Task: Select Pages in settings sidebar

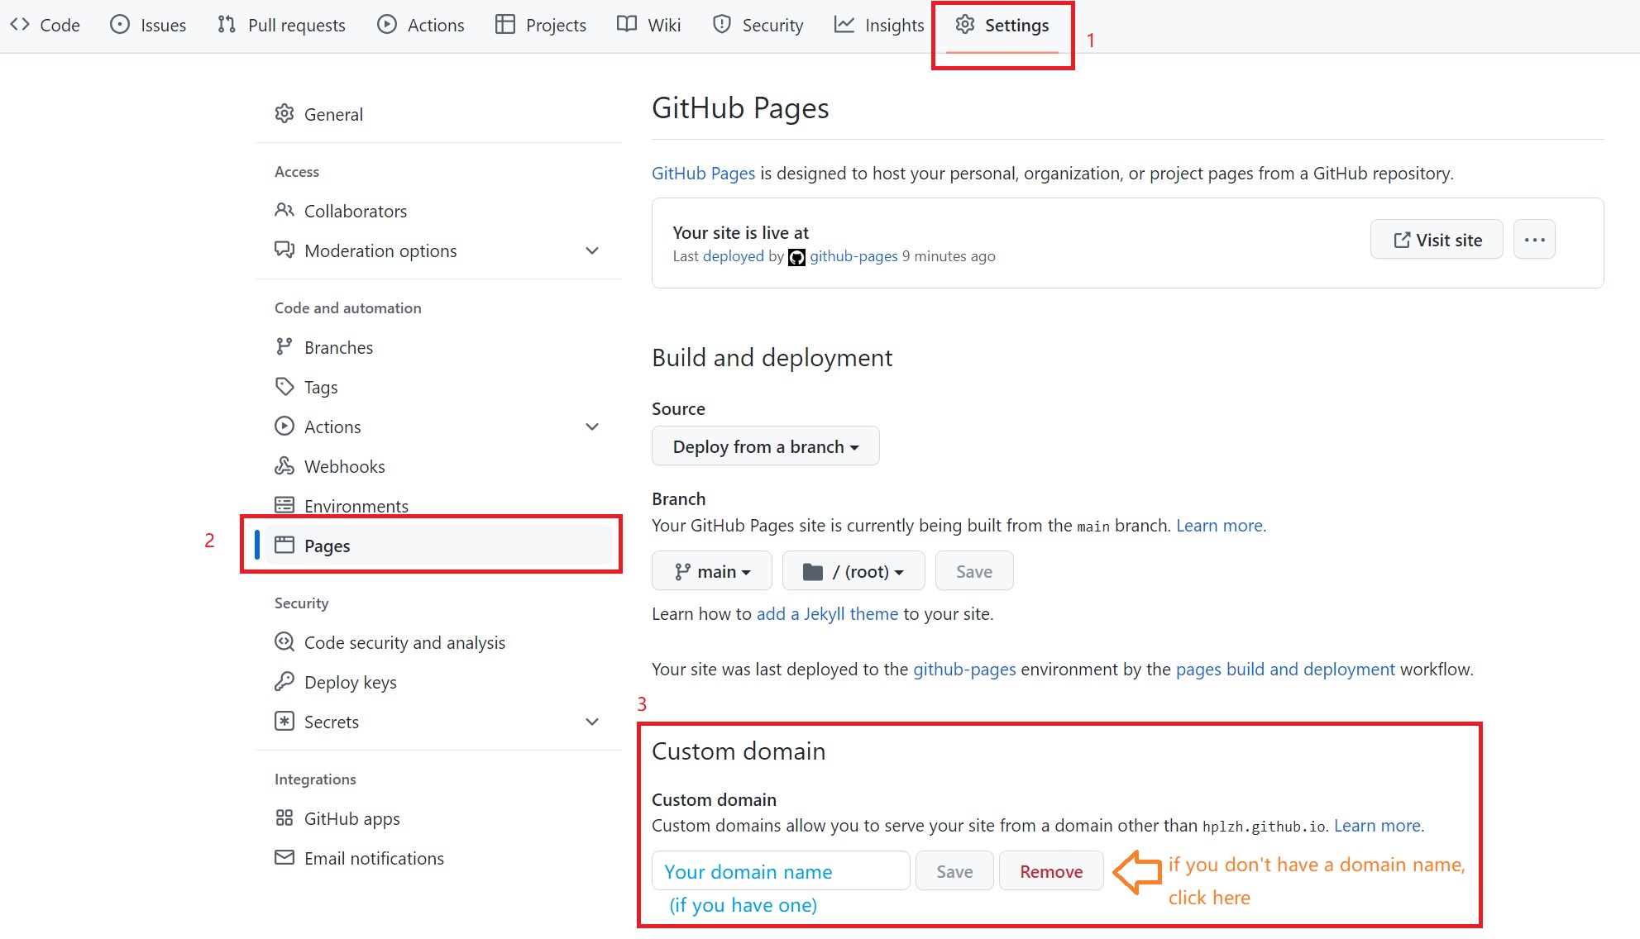Action: (438, 546)
